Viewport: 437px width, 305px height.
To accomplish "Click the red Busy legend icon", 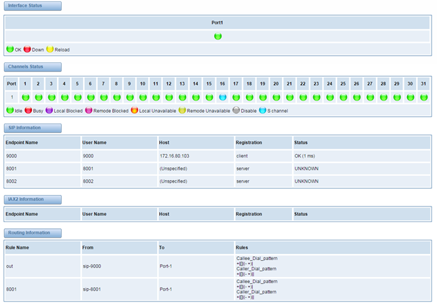I will pos(29,110).
